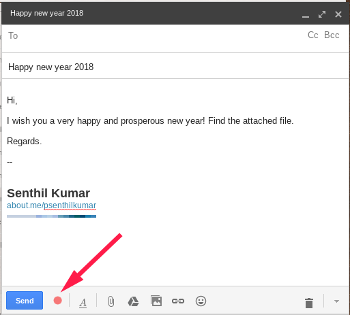Add Bcc recipients
This screenshot has width=350, height=315.
pos(332,35)
